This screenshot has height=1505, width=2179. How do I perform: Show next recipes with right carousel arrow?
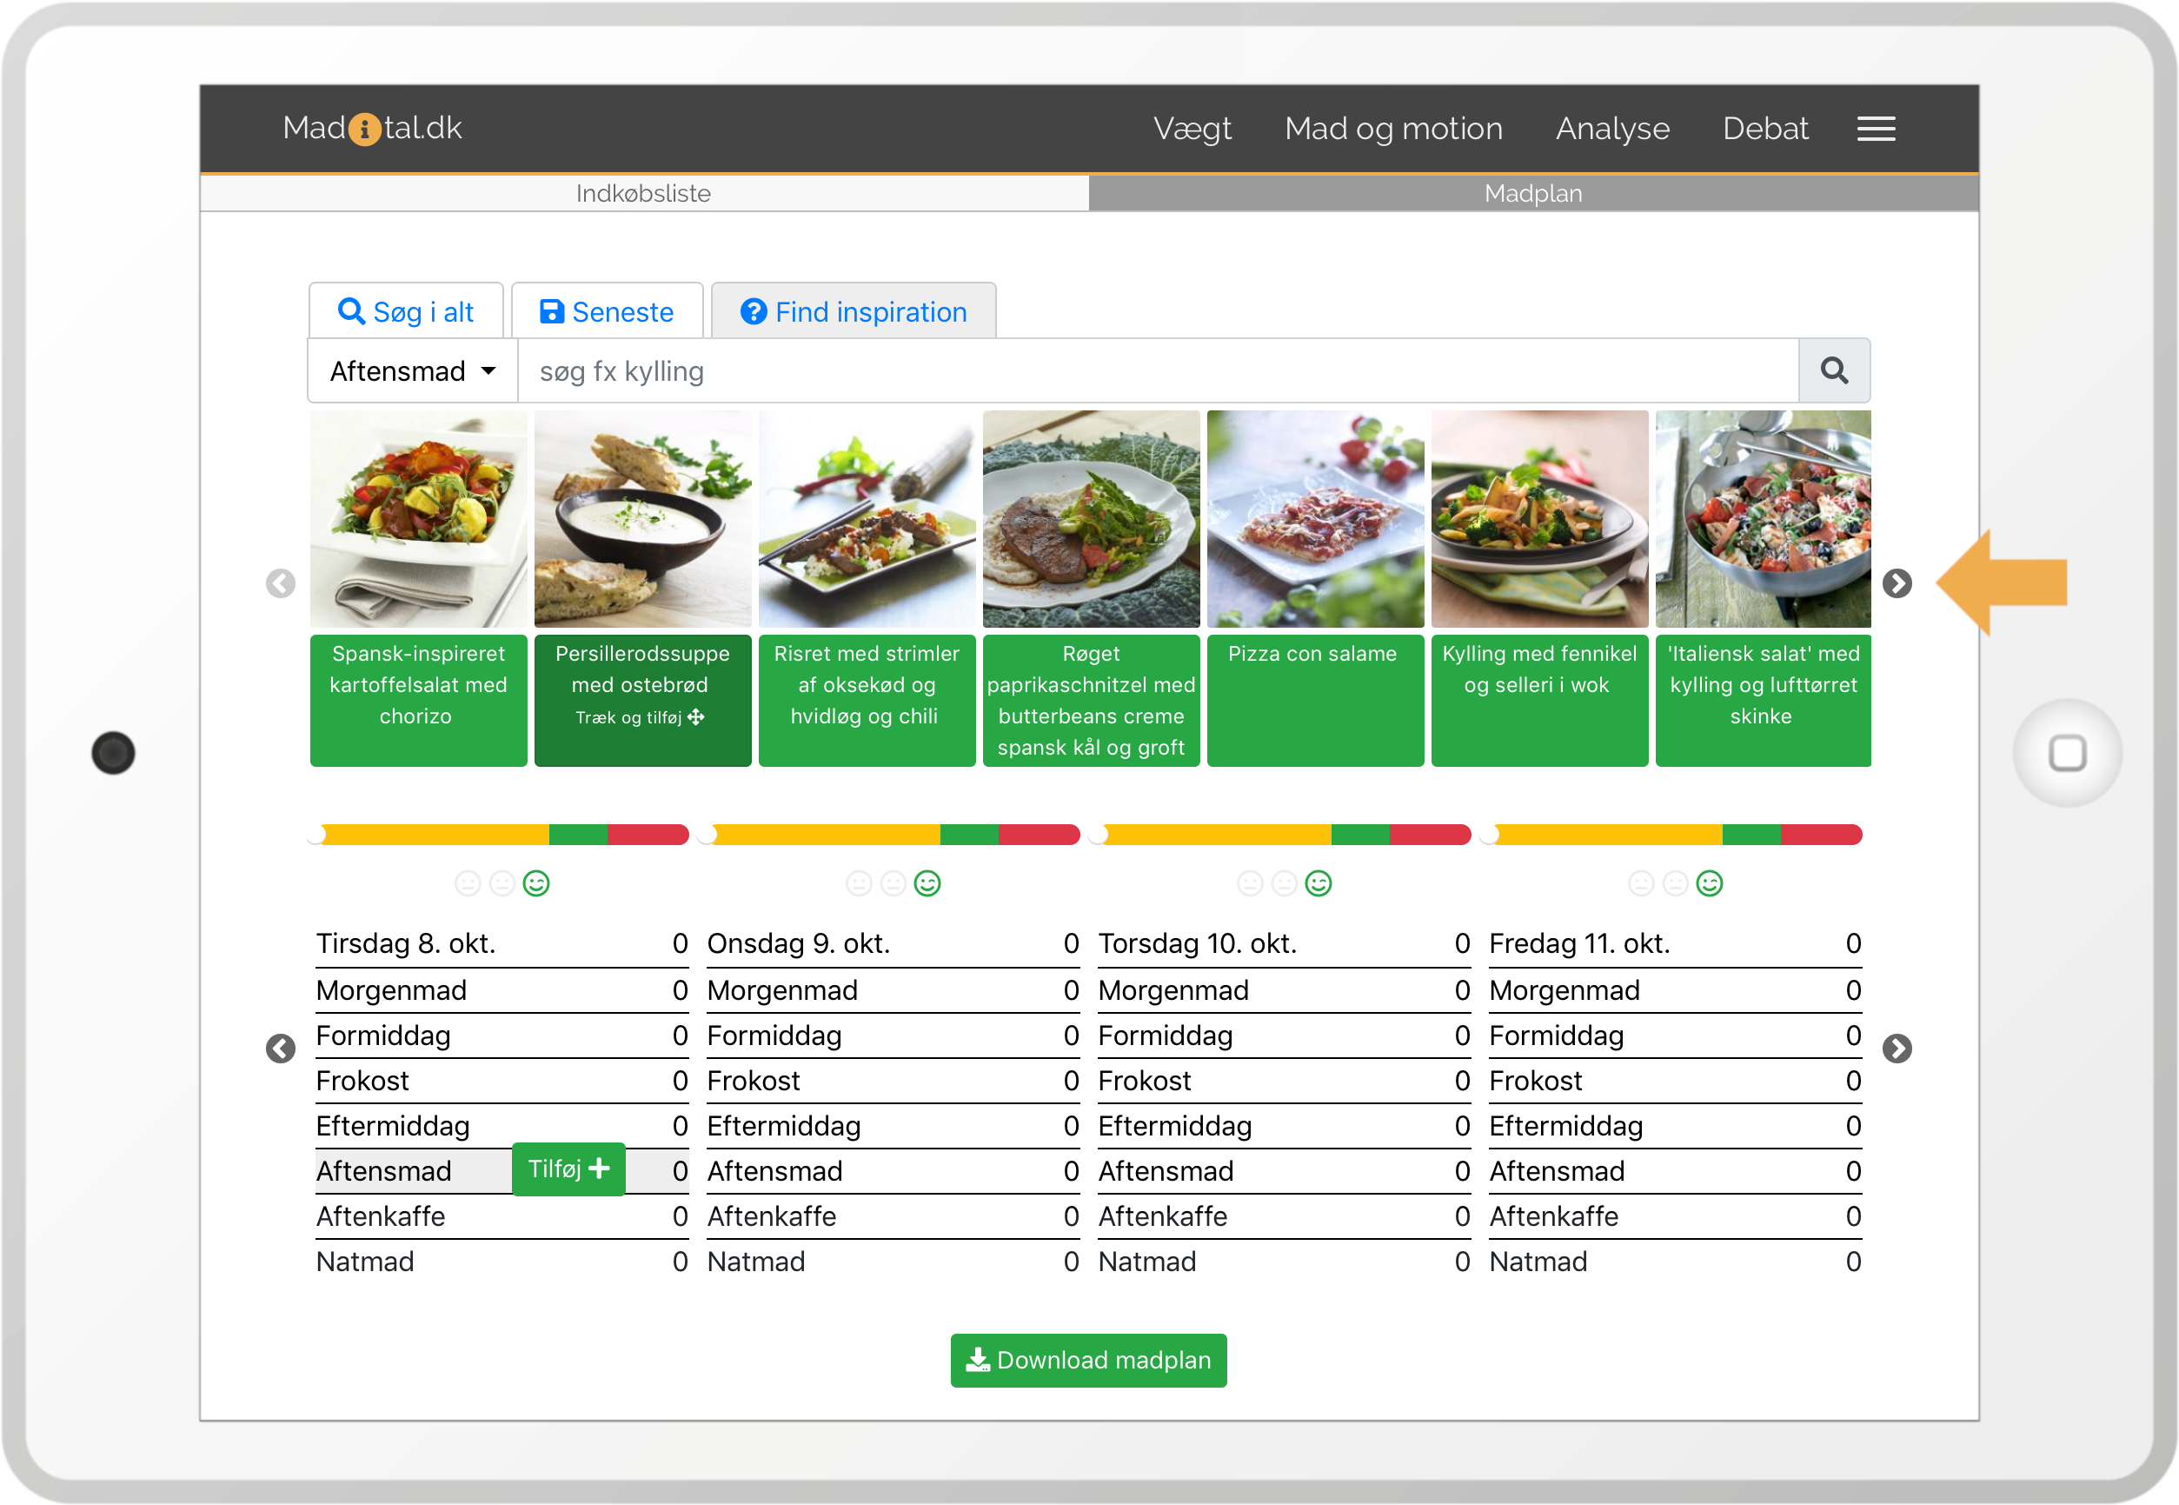1897,583
